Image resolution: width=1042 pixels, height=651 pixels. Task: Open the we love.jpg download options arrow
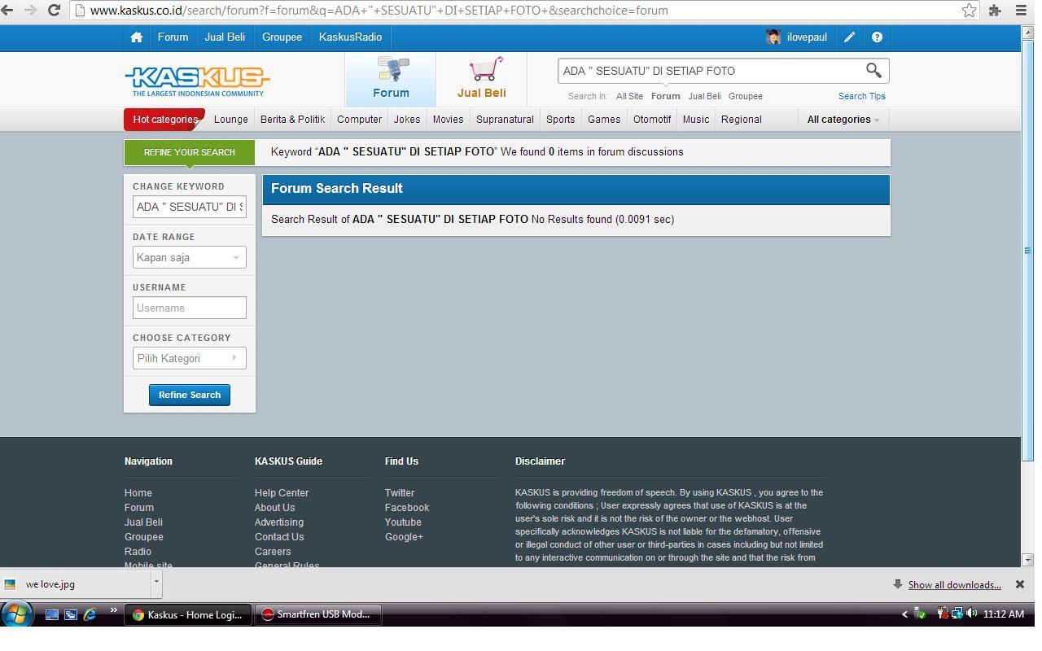(156, 583)
